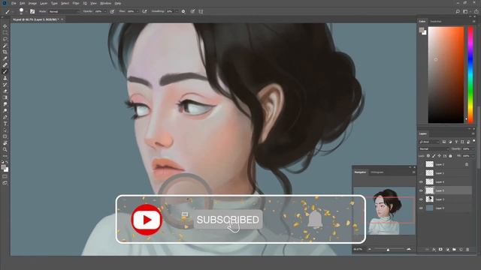481x270 pixels.
Task: Switch to the Swatches tab
Action: 436,21
